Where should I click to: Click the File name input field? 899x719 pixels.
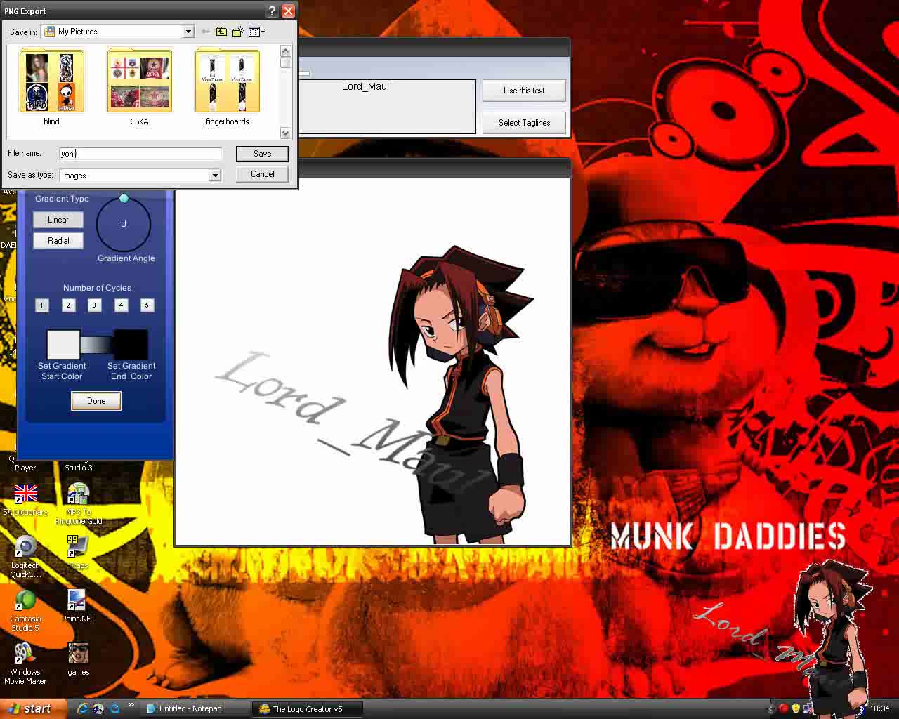point(140,154)
